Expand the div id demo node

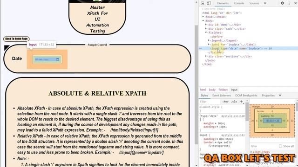206,25
